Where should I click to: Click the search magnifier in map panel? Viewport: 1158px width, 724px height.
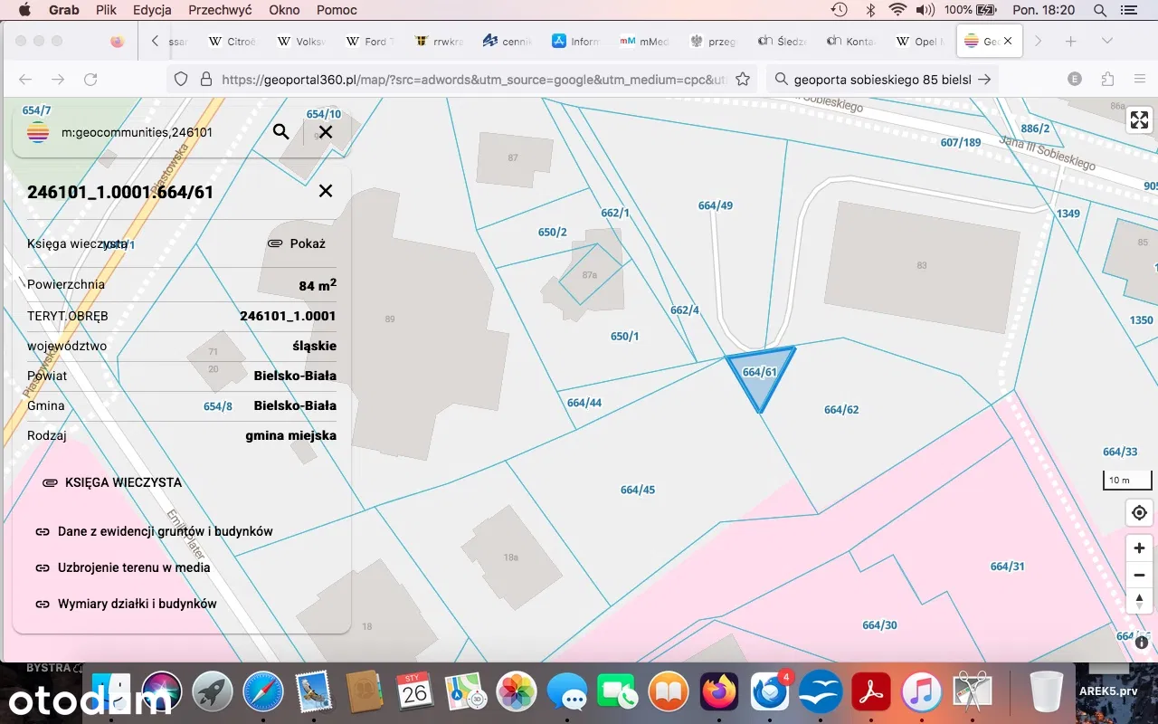[x=281, y=132]
